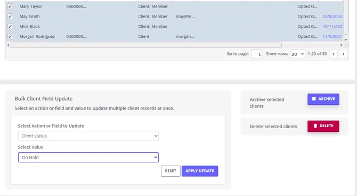Go to the previous page arrow
This screenshot has height=196, width=357.
334,54
